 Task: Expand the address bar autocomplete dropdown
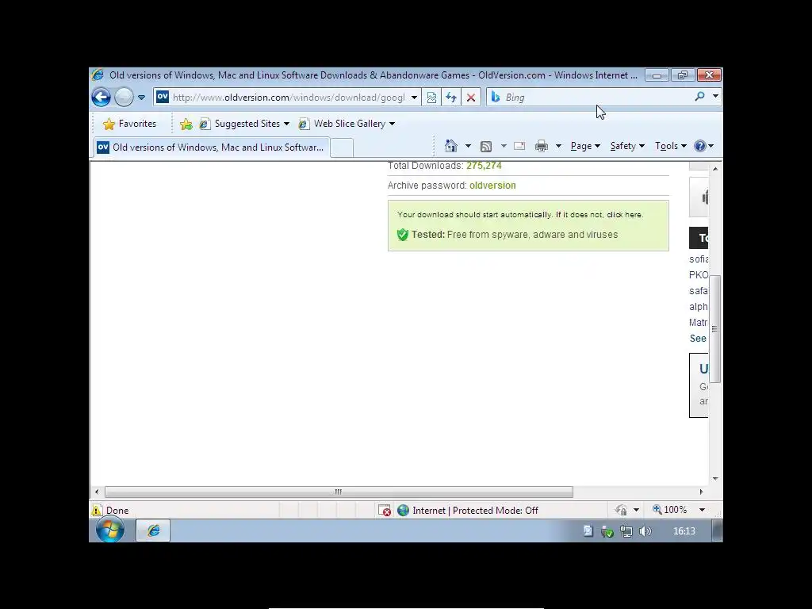click(x=414, y=98)
